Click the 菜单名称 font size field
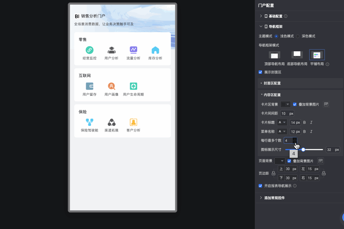344x229 pixels. (x=295, y=131)
